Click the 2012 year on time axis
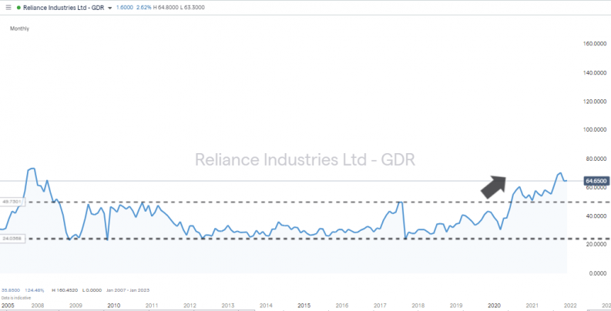Viewport: 611px width, 311px height. [x=190, y=306]
